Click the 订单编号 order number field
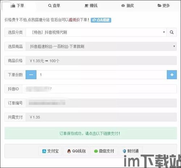The height and width of the screenshot is (168, 181). pos(101,103)
